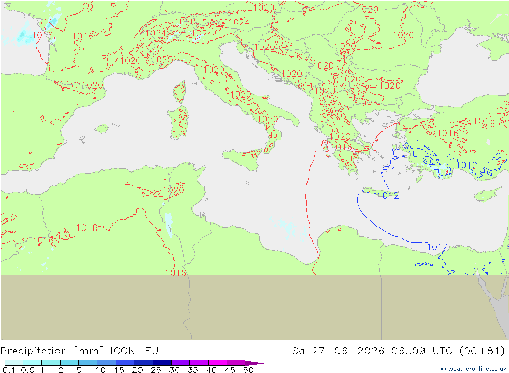Pick the violet 30–35 mm legend swatch
The height and width of the screenshot is (373, 509).
point(180,363)
